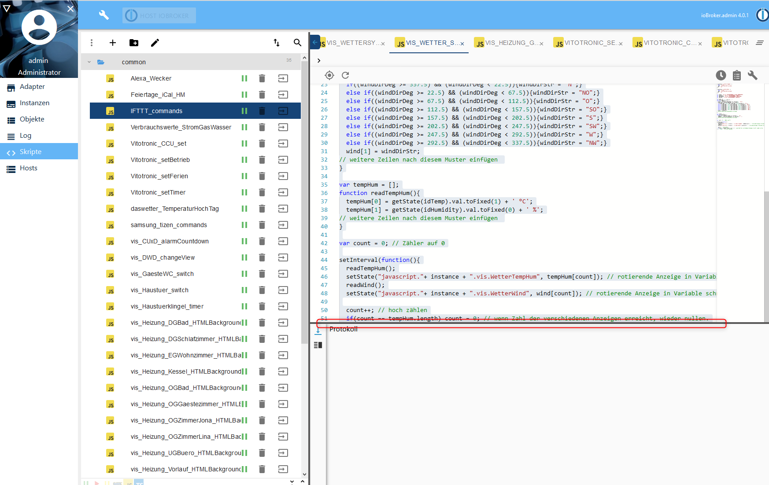Open vis_DWD_changeView script in editor

pos(283,257)
